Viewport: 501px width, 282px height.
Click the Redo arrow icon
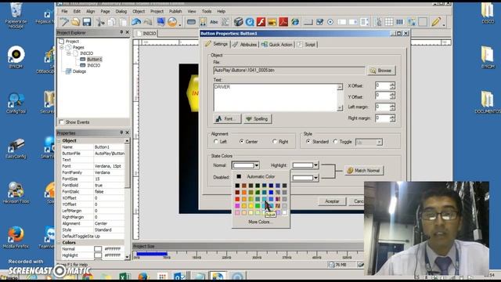pyautogui.click(x=148, y=22)
